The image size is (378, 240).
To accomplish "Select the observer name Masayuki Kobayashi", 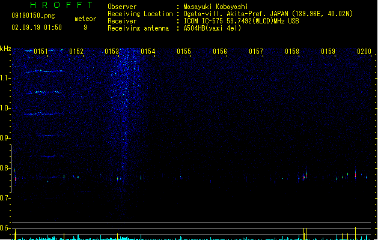I will pos(216,7).
